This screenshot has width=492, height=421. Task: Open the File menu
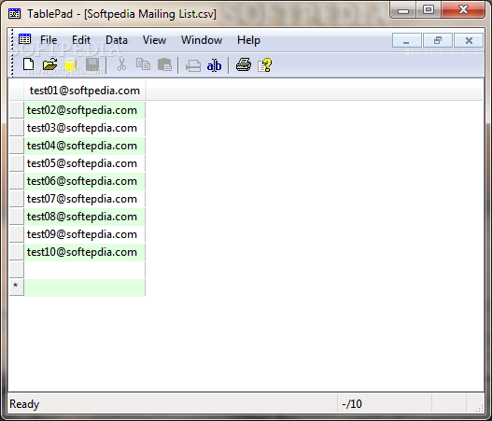pos(49,40)
